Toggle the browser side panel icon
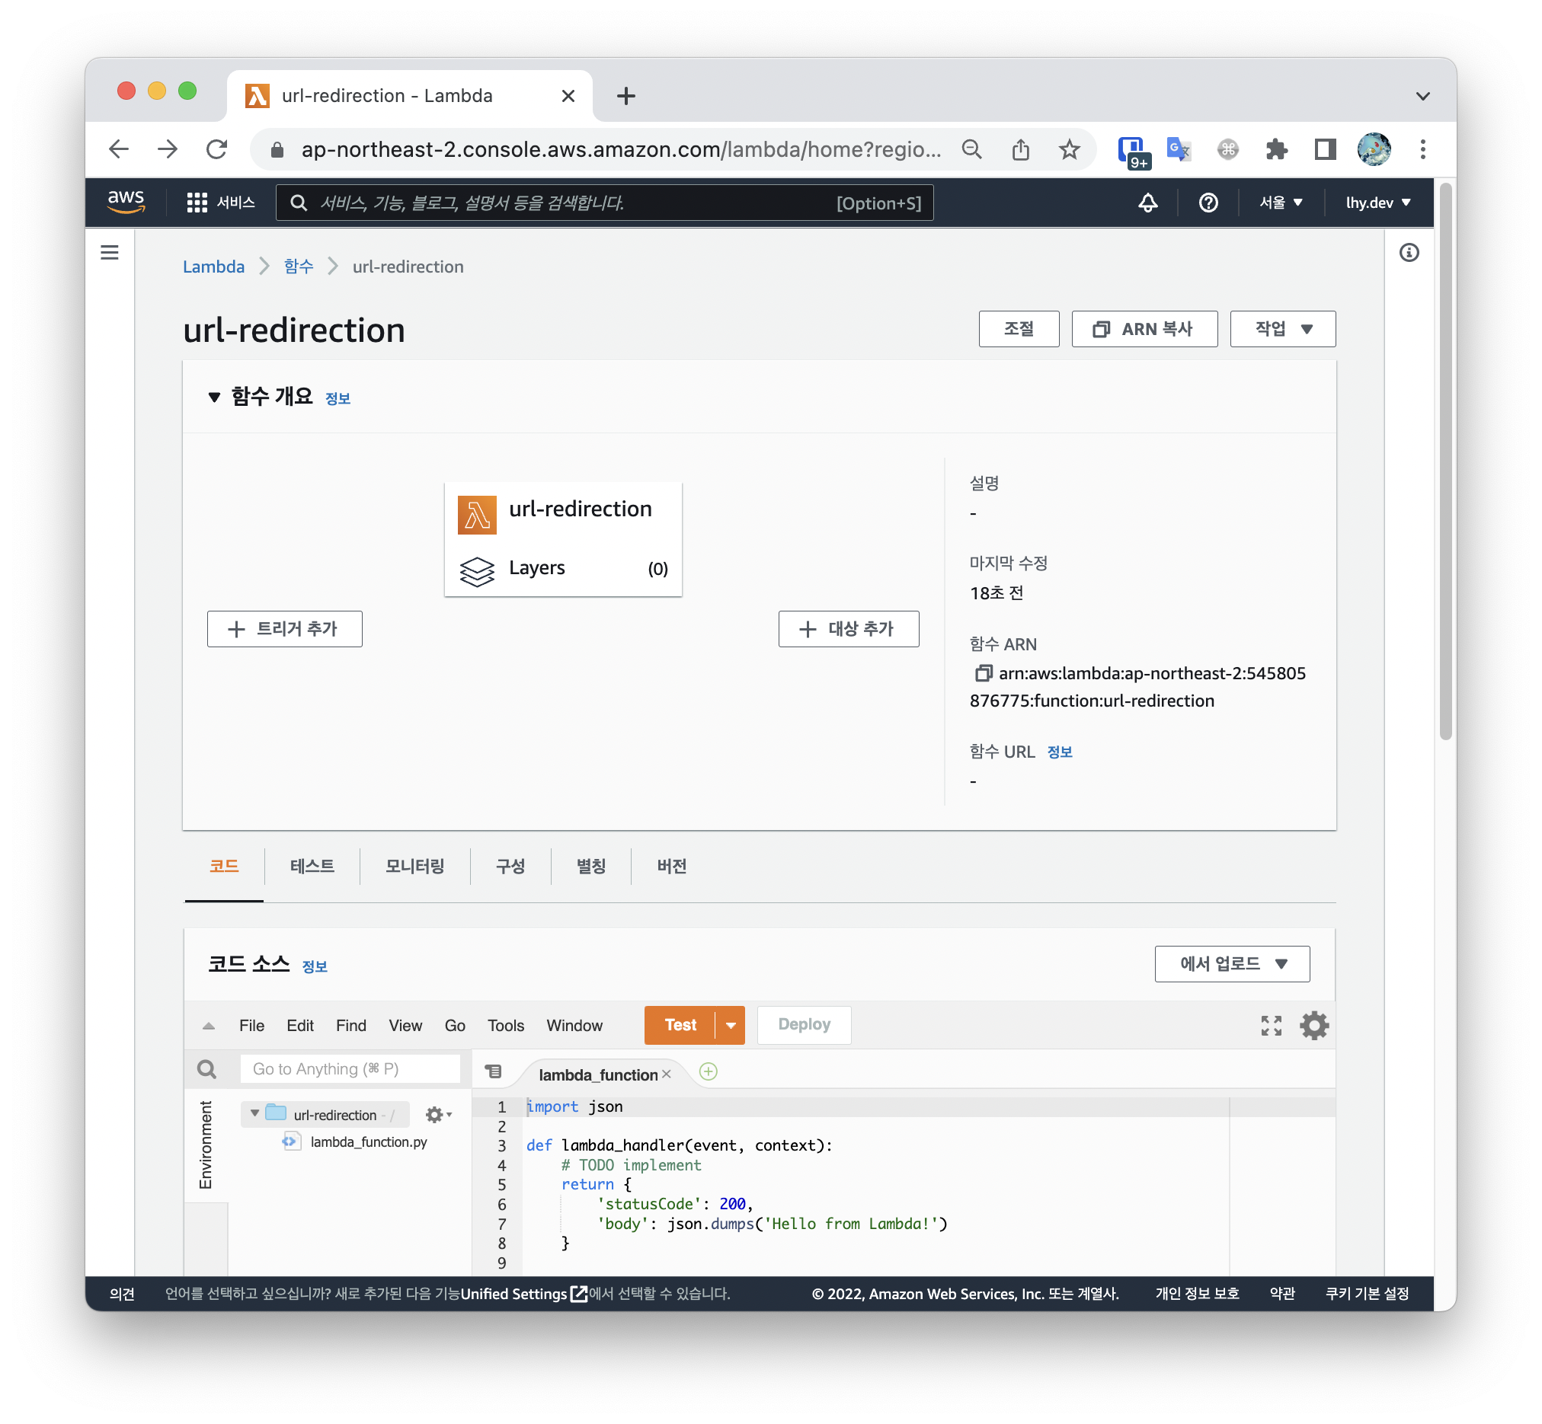The height and width of the screenshot is (1424, 1542). point(1325,148)
